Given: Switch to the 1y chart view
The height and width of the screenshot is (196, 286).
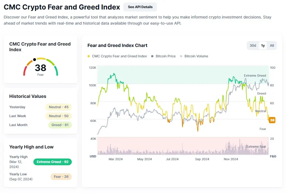Looking at the screenshot, I should [263, 45].
